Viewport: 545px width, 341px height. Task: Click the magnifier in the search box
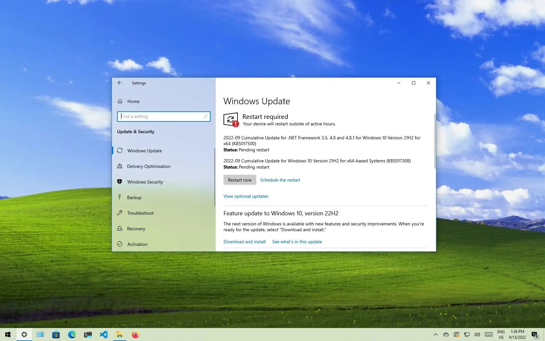[x=206, y=116]
